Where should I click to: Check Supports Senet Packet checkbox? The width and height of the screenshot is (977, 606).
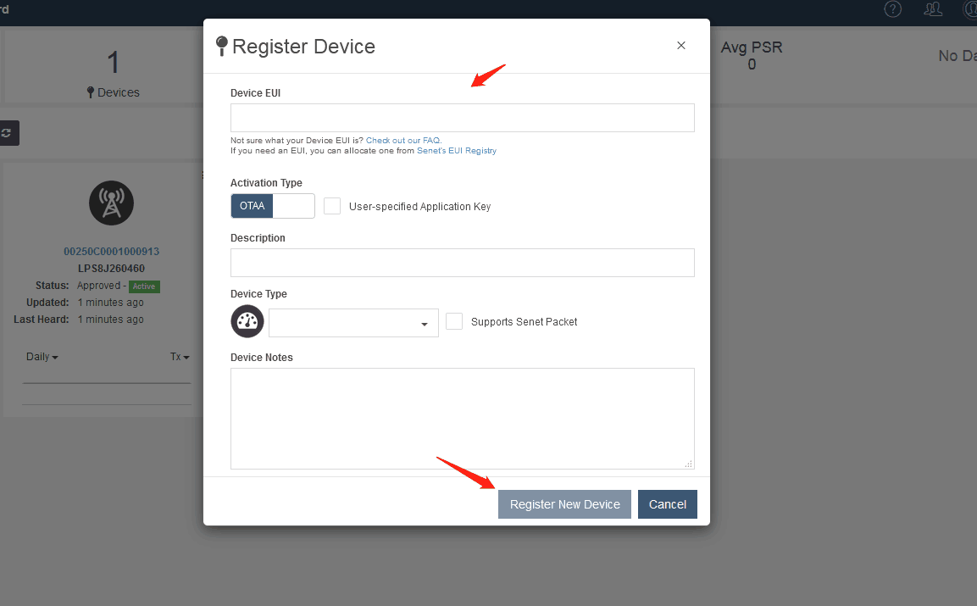(x=454, y=321)
